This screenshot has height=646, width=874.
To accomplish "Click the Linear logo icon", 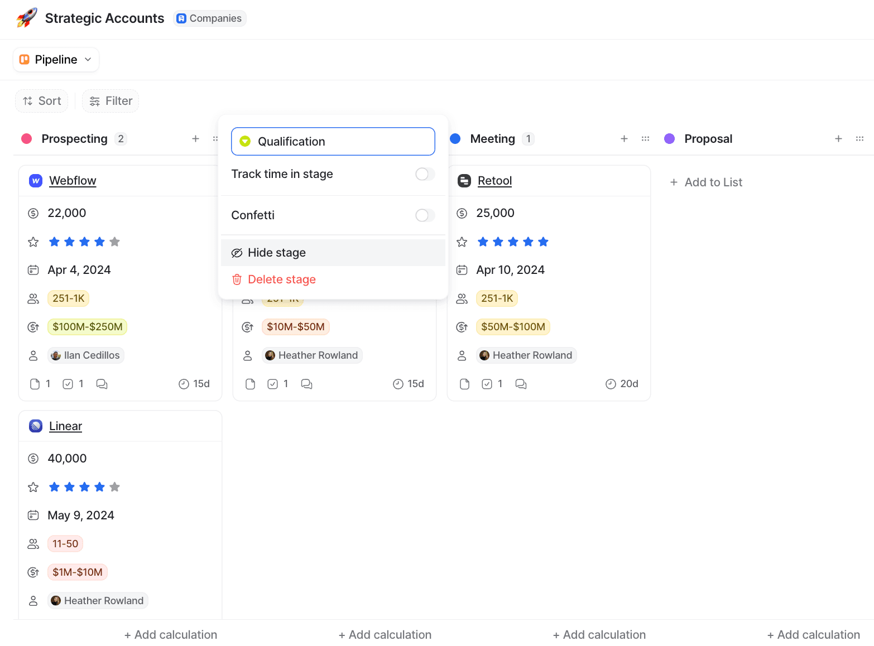I will coord(36,426).
